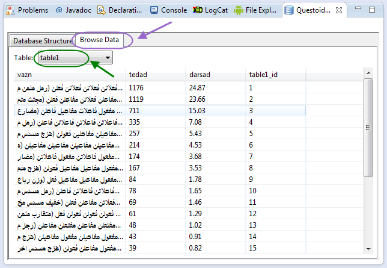Viewport: 387px width, 268px height.
Task: Select darsad cell 3.53
Action: click(216, 168)
